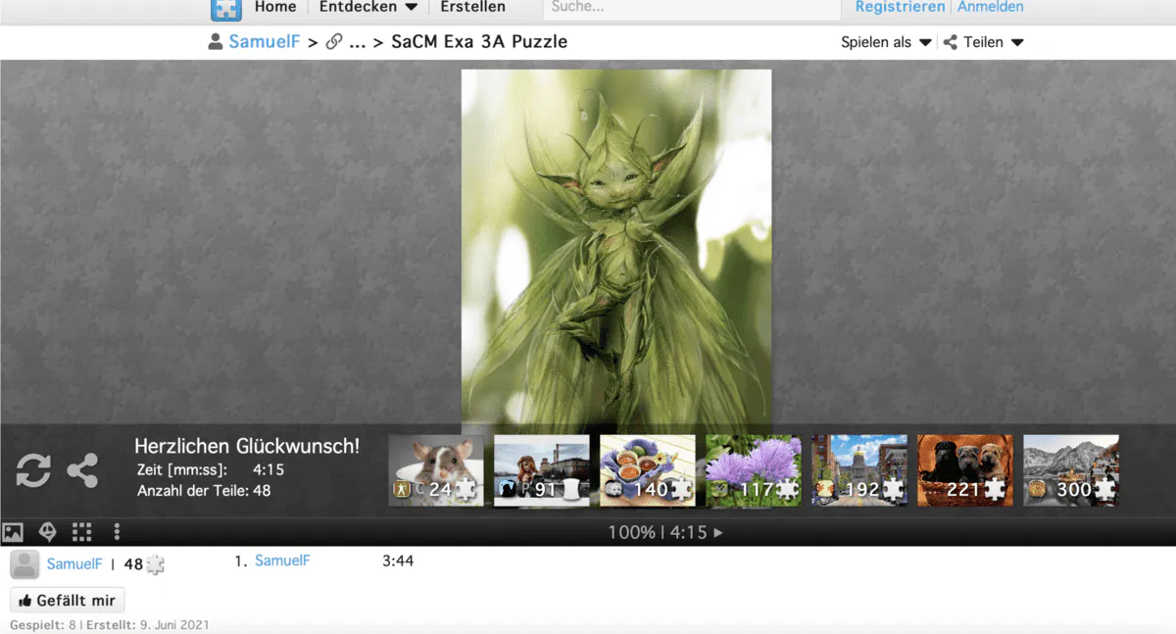This screenshot has width=1176, height=634.
Task: Click the chain link icon in breadcrumb
Action: click(333, 42)
